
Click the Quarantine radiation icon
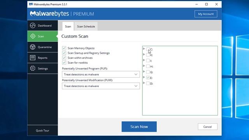point(33,47)
